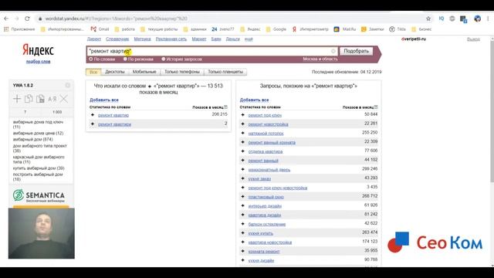Image resolution: width=494 pixels, height=278 pixels.
Task: Select 'купить амбарный дом (39)' in YWA list
Action: tap(39, 168)
